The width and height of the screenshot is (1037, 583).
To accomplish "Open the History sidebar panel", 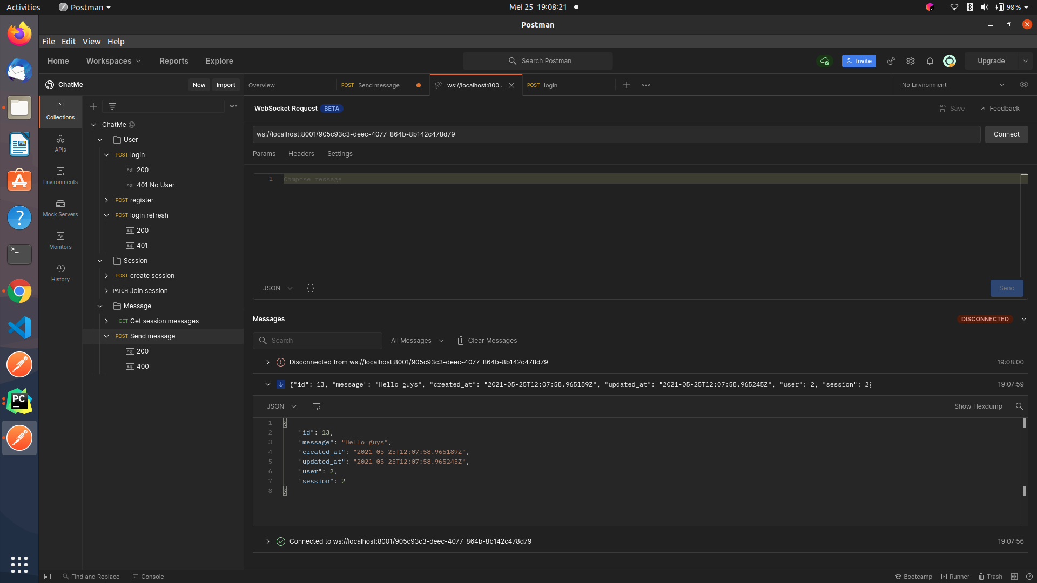I will 60,273.
